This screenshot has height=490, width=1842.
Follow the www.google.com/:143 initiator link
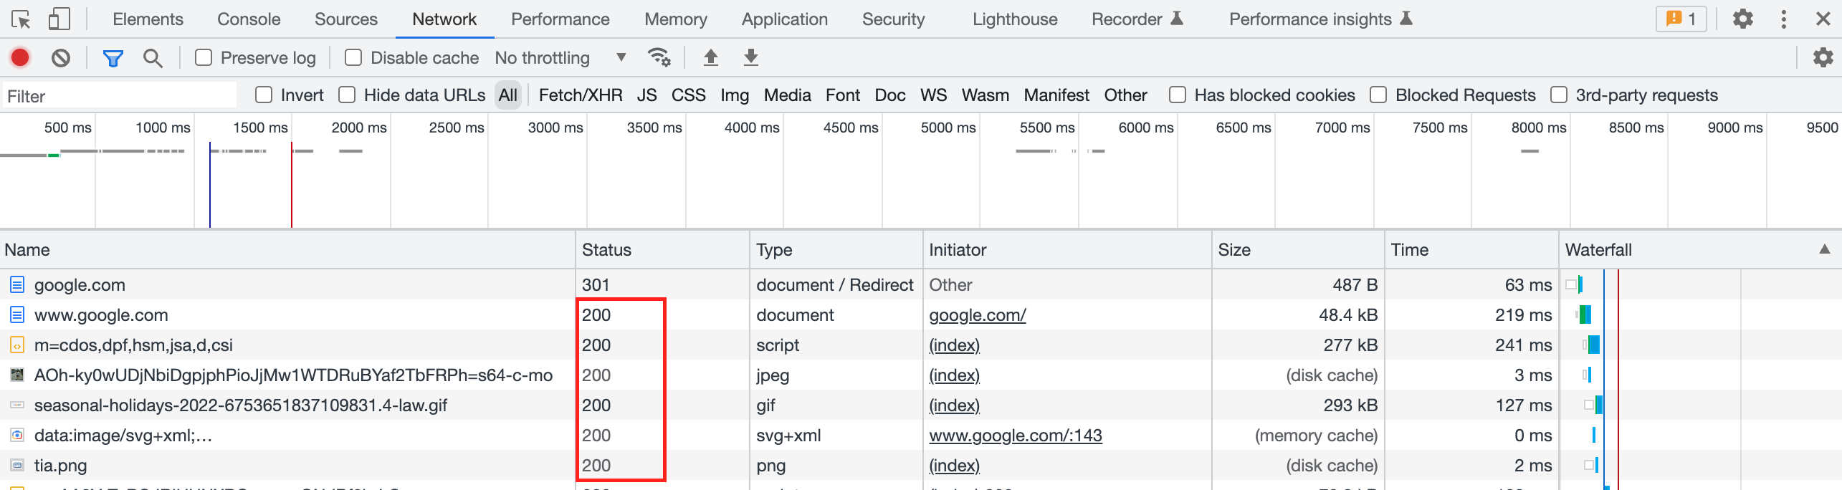tap(1016, 436)
